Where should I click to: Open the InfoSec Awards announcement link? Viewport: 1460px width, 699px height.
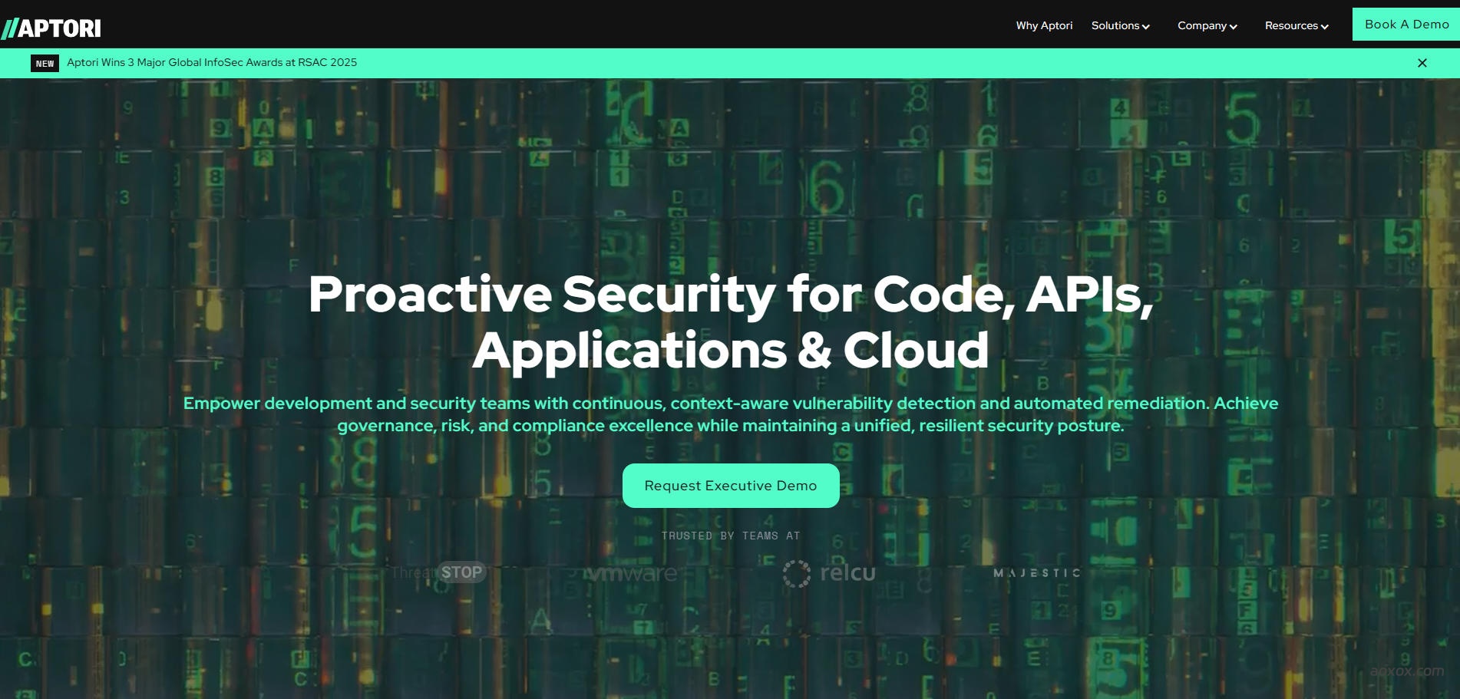pyautogui.click(x=212, y=63)
